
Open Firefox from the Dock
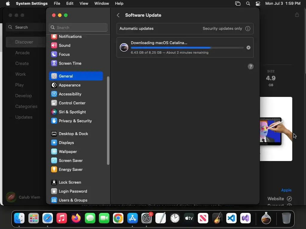click(76, 218)
